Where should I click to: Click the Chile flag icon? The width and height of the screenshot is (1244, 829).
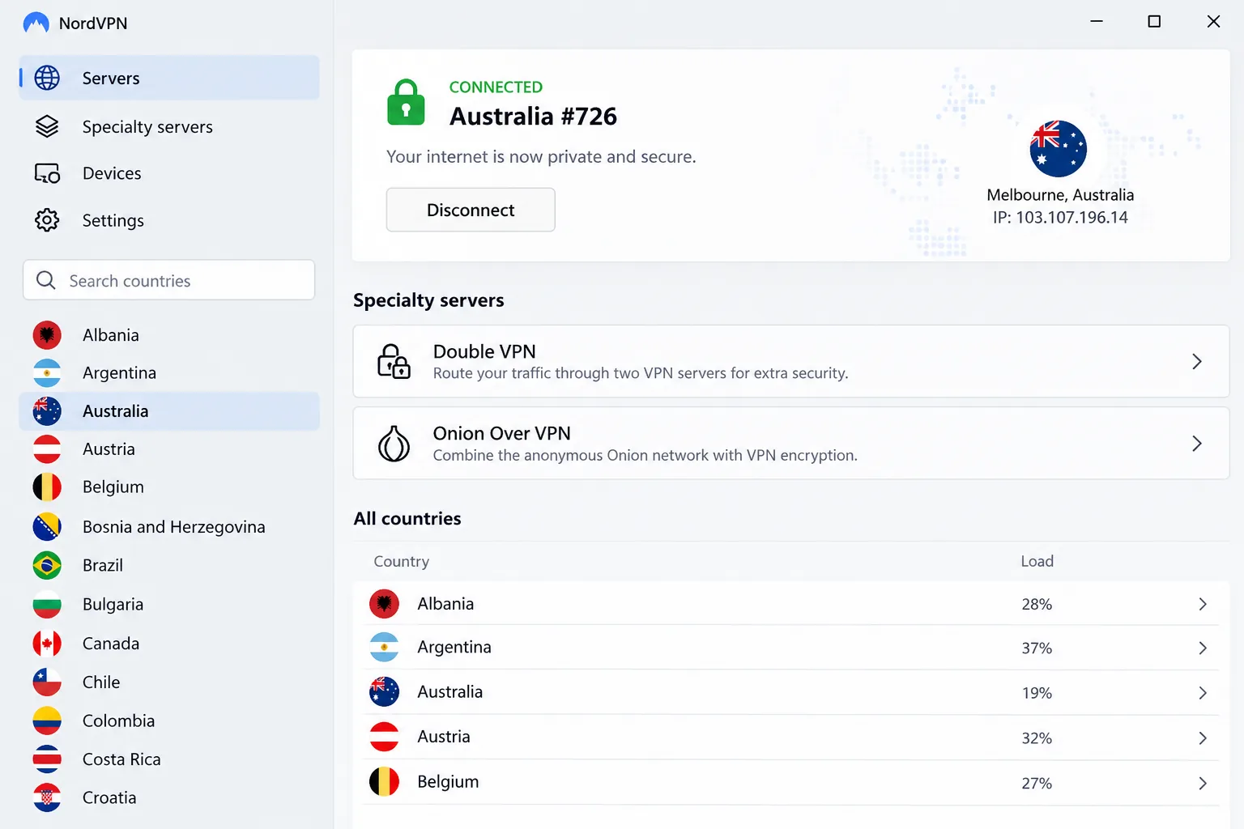(47, 682)
